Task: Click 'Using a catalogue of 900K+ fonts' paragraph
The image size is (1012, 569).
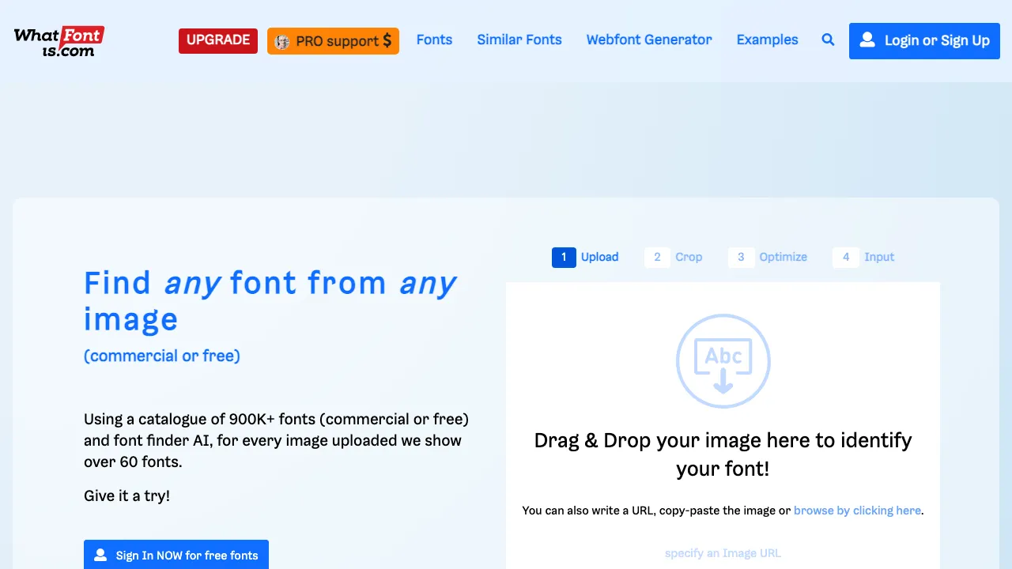Action: (276, 440)
